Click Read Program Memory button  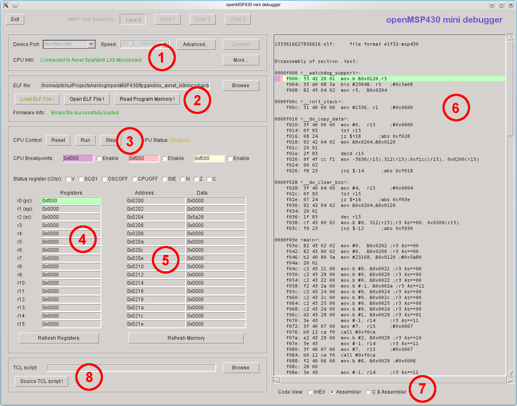pyautogui.click(x=147, y=99)
